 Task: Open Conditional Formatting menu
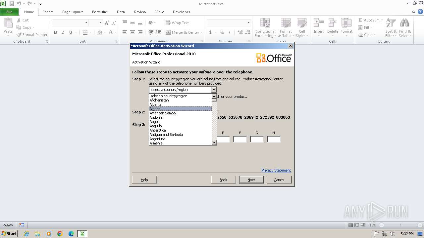click(x=265, y=28)
